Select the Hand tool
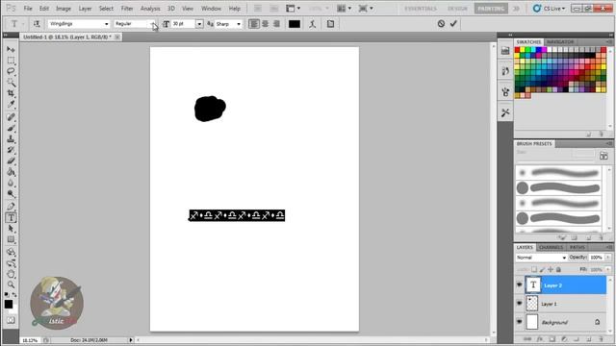Image resolution: width=616 pixels, height=346 pixels. pyautogui.click(x=11, y=274)
